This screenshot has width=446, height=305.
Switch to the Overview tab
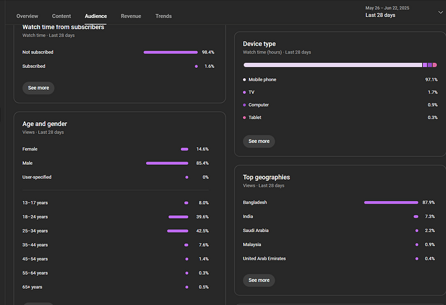[x=27, y=16]
